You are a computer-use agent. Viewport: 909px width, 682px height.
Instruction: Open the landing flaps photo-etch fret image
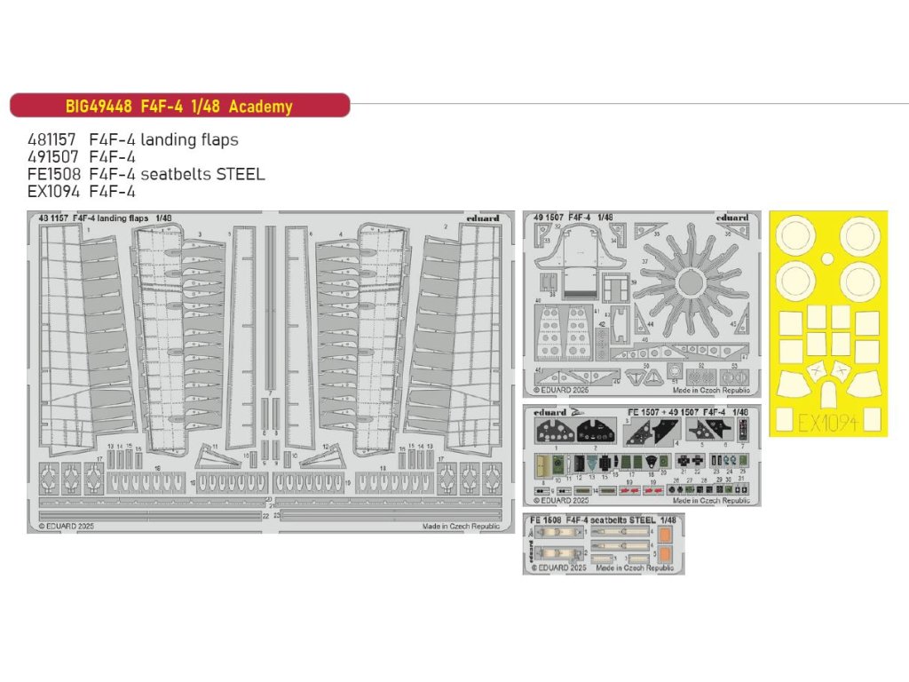[271, 372]
